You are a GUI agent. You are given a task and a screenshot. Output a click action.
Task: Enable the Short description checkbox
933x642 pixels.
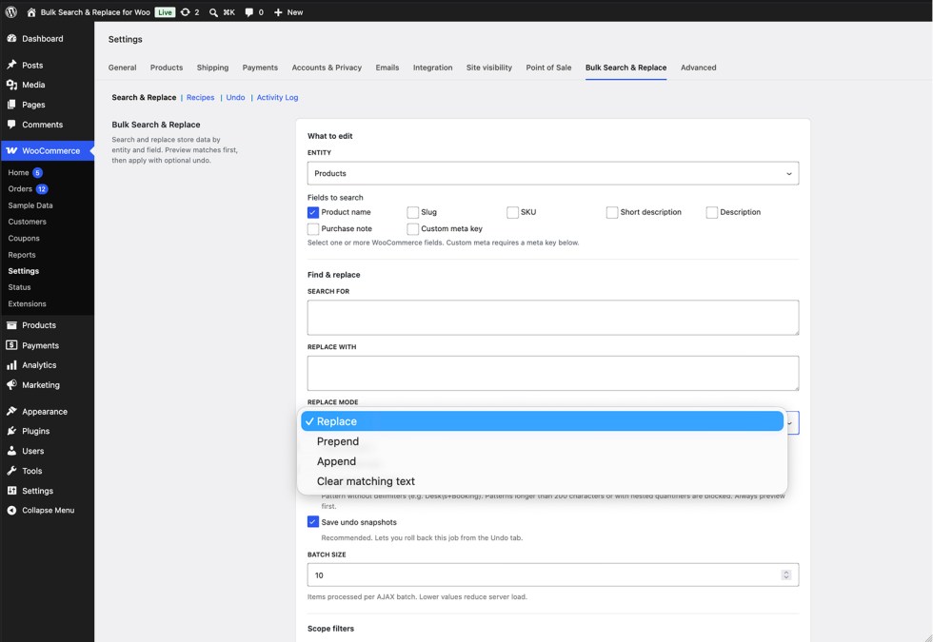click(x=611, y=212)
